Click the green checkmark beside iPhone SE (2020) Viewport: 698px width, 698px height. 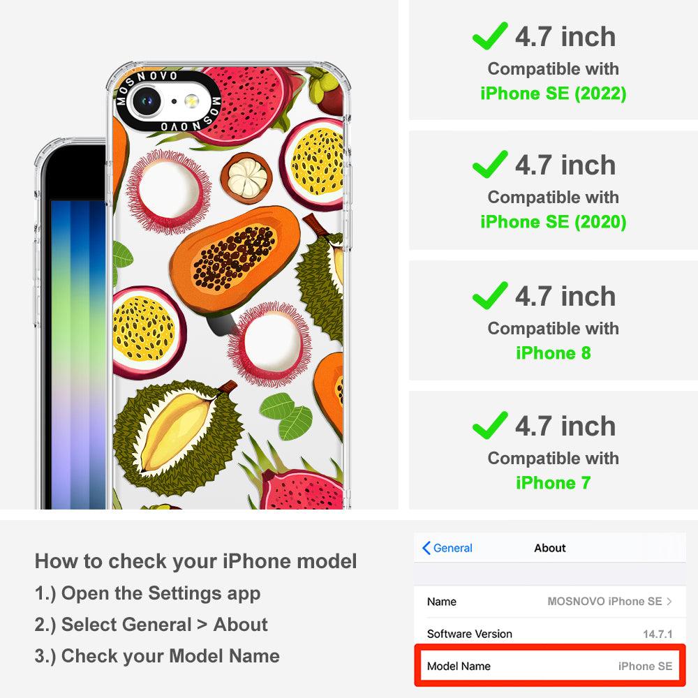pyautogui.click(x=490, y=164)
